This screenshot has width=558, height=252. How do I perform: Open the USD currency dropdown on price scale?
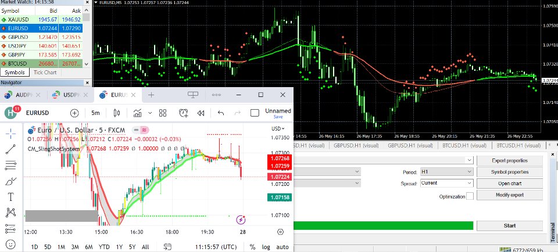pos(278,129)
